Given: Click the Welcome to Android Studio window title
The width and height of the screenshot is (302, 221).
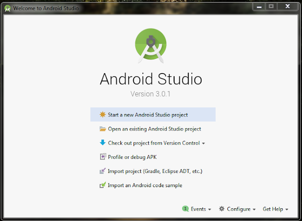Looking at the screenshot, I should click(x=46, y=8).
